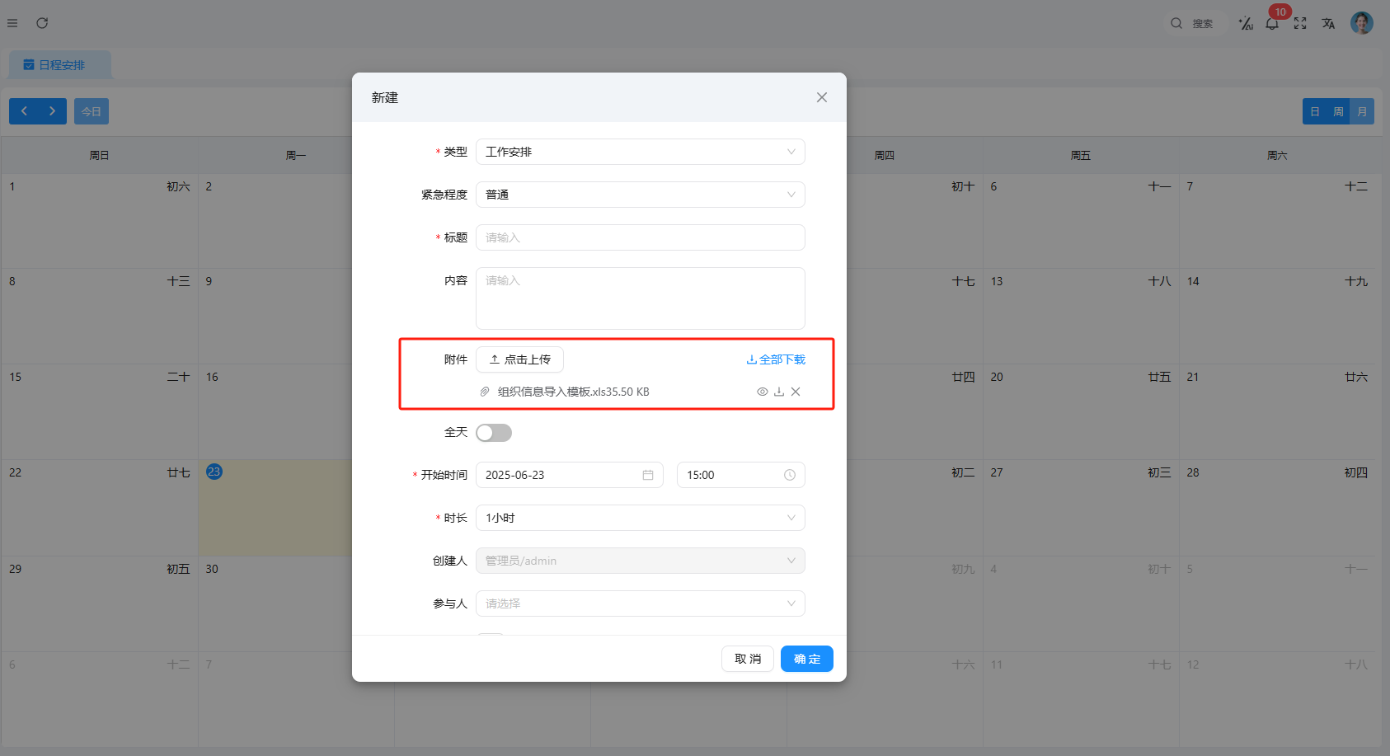This screenshot has height=756, width=1390.
Task: Switch calendar to 月 month view
Action: click(1362, 111)
